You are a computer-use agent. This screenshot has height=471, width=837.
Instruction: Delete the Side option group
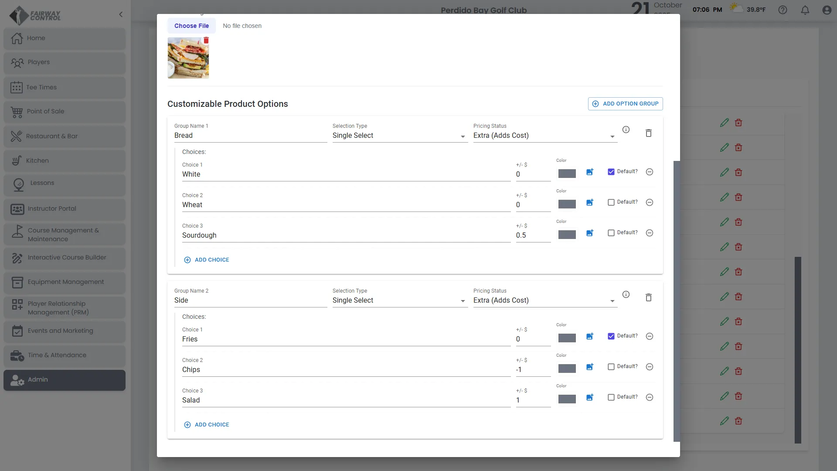point(648,297)
